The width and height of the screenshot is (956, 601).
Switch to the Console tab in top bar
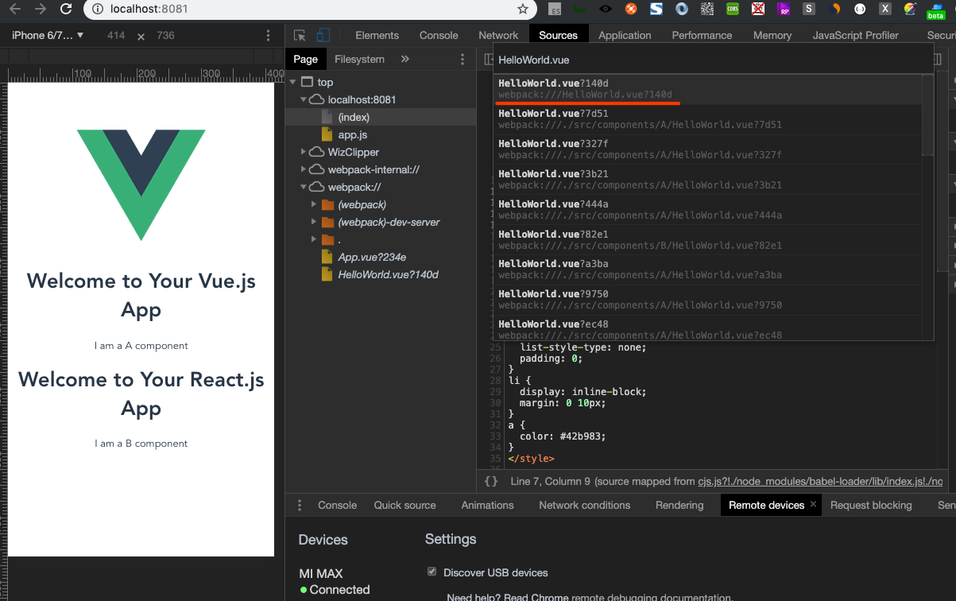(439, 36)
